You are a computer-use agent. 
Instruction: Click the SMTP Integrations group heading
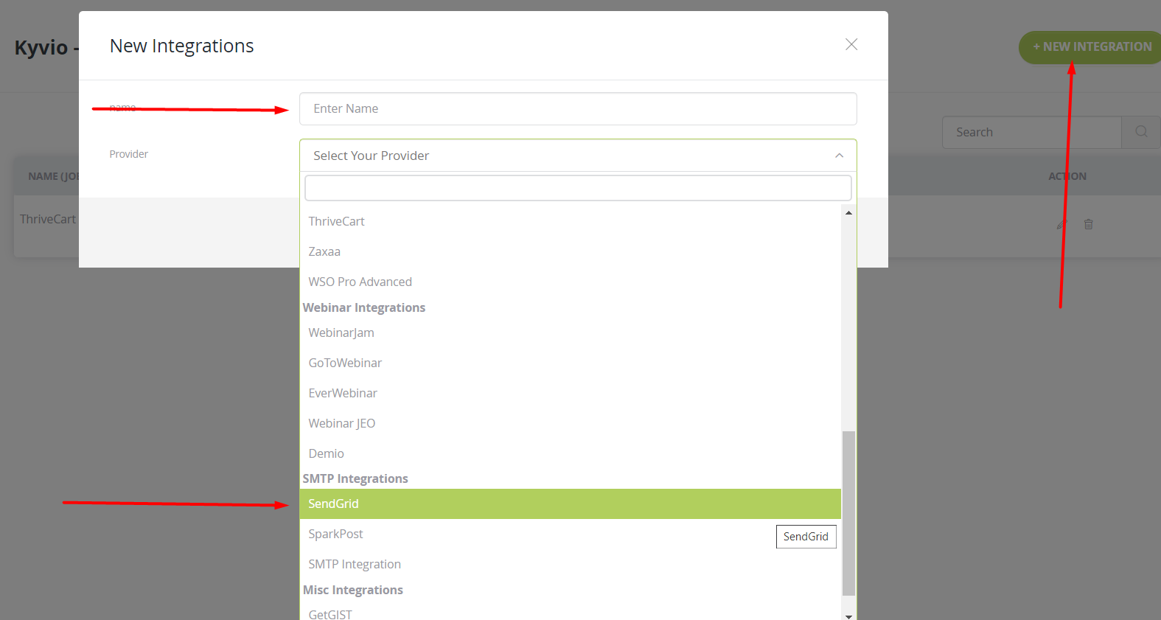[x=355, y=478]
